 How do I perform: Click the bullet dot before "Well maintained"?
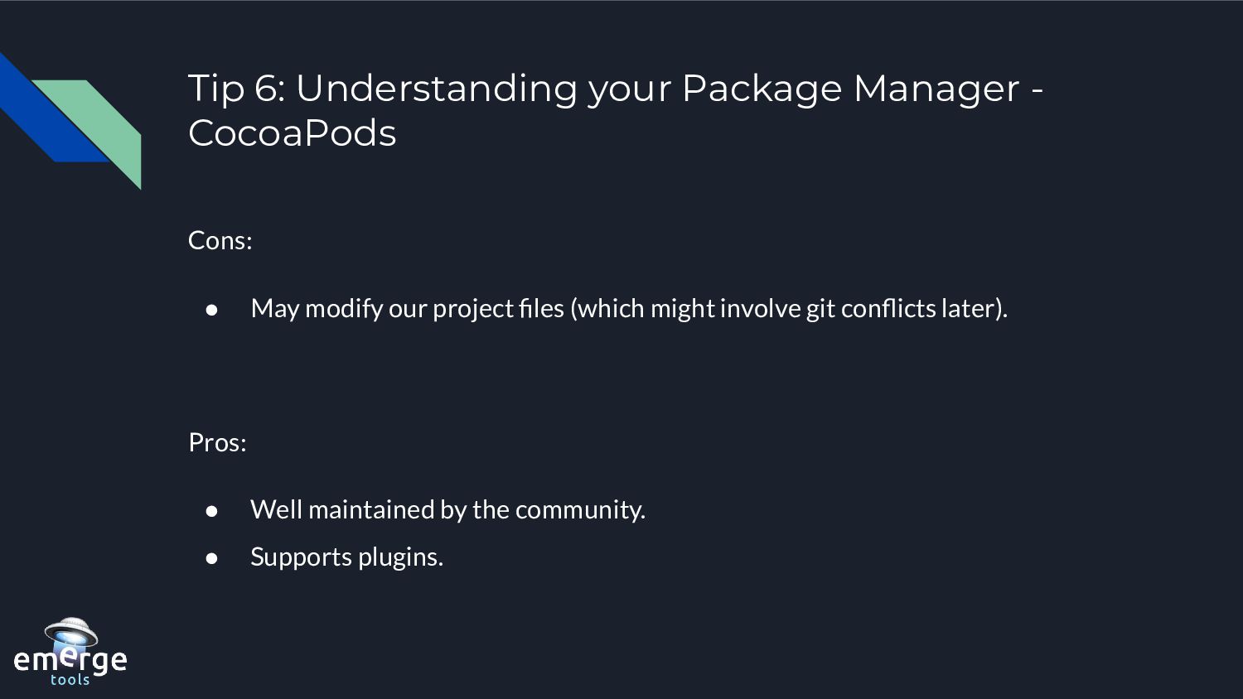tap(211, 510)
